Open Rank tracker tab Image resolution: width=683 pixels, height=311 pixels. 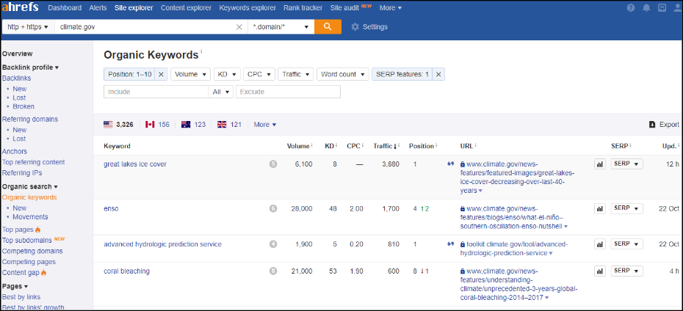pos(303,8)
